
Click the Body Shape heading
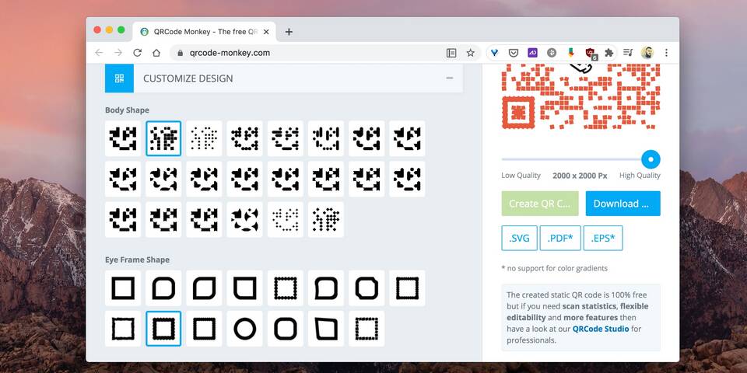tap(127, 110)
